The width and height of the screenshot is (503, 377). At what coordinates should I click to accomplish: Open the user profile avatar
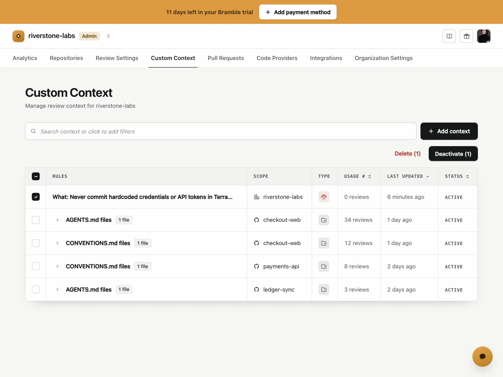484,36
